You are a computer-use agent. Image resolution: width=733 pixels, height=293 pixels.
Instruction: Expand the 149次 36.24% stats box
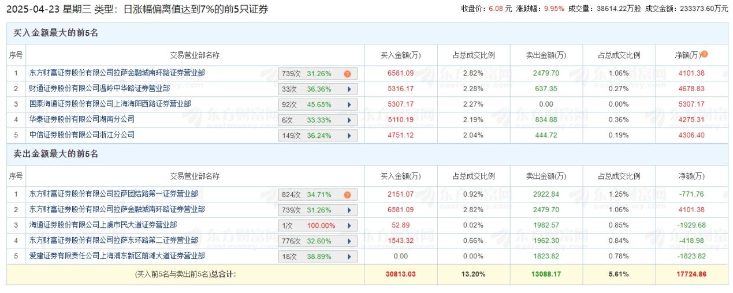pos(318,136)
